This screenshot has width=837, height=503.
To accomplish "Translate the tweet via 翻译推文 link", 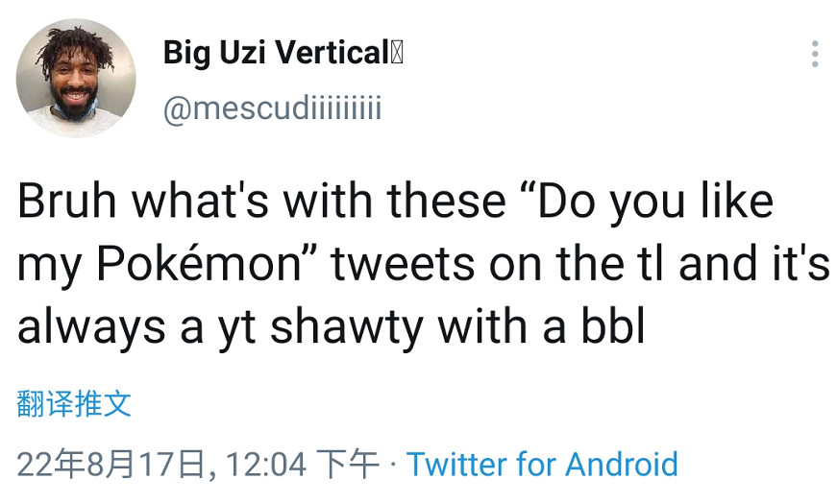I will pos(74,403).
